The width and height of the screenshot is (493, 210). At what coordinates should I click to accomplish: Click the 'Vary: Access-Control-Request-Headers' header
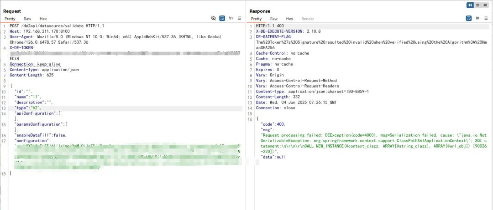coord(298,86)
